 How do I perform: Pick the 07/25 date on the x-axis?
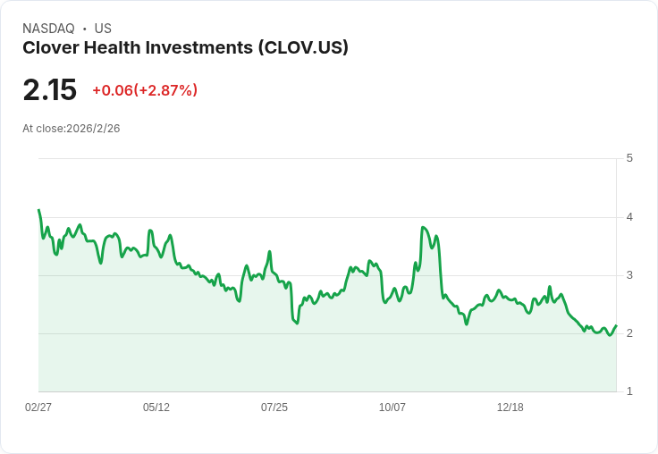(274, 408)
